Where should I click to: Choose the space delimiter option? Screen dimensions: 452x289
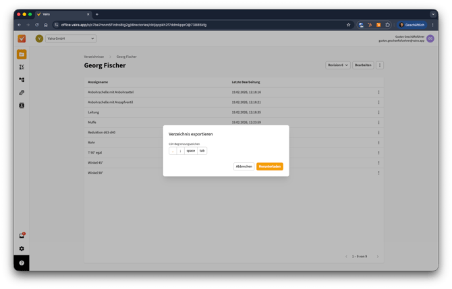point(190,151)
